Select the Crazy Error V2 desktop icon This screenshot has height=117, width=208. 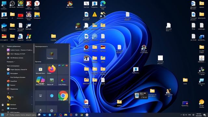[x=201, y=82]
